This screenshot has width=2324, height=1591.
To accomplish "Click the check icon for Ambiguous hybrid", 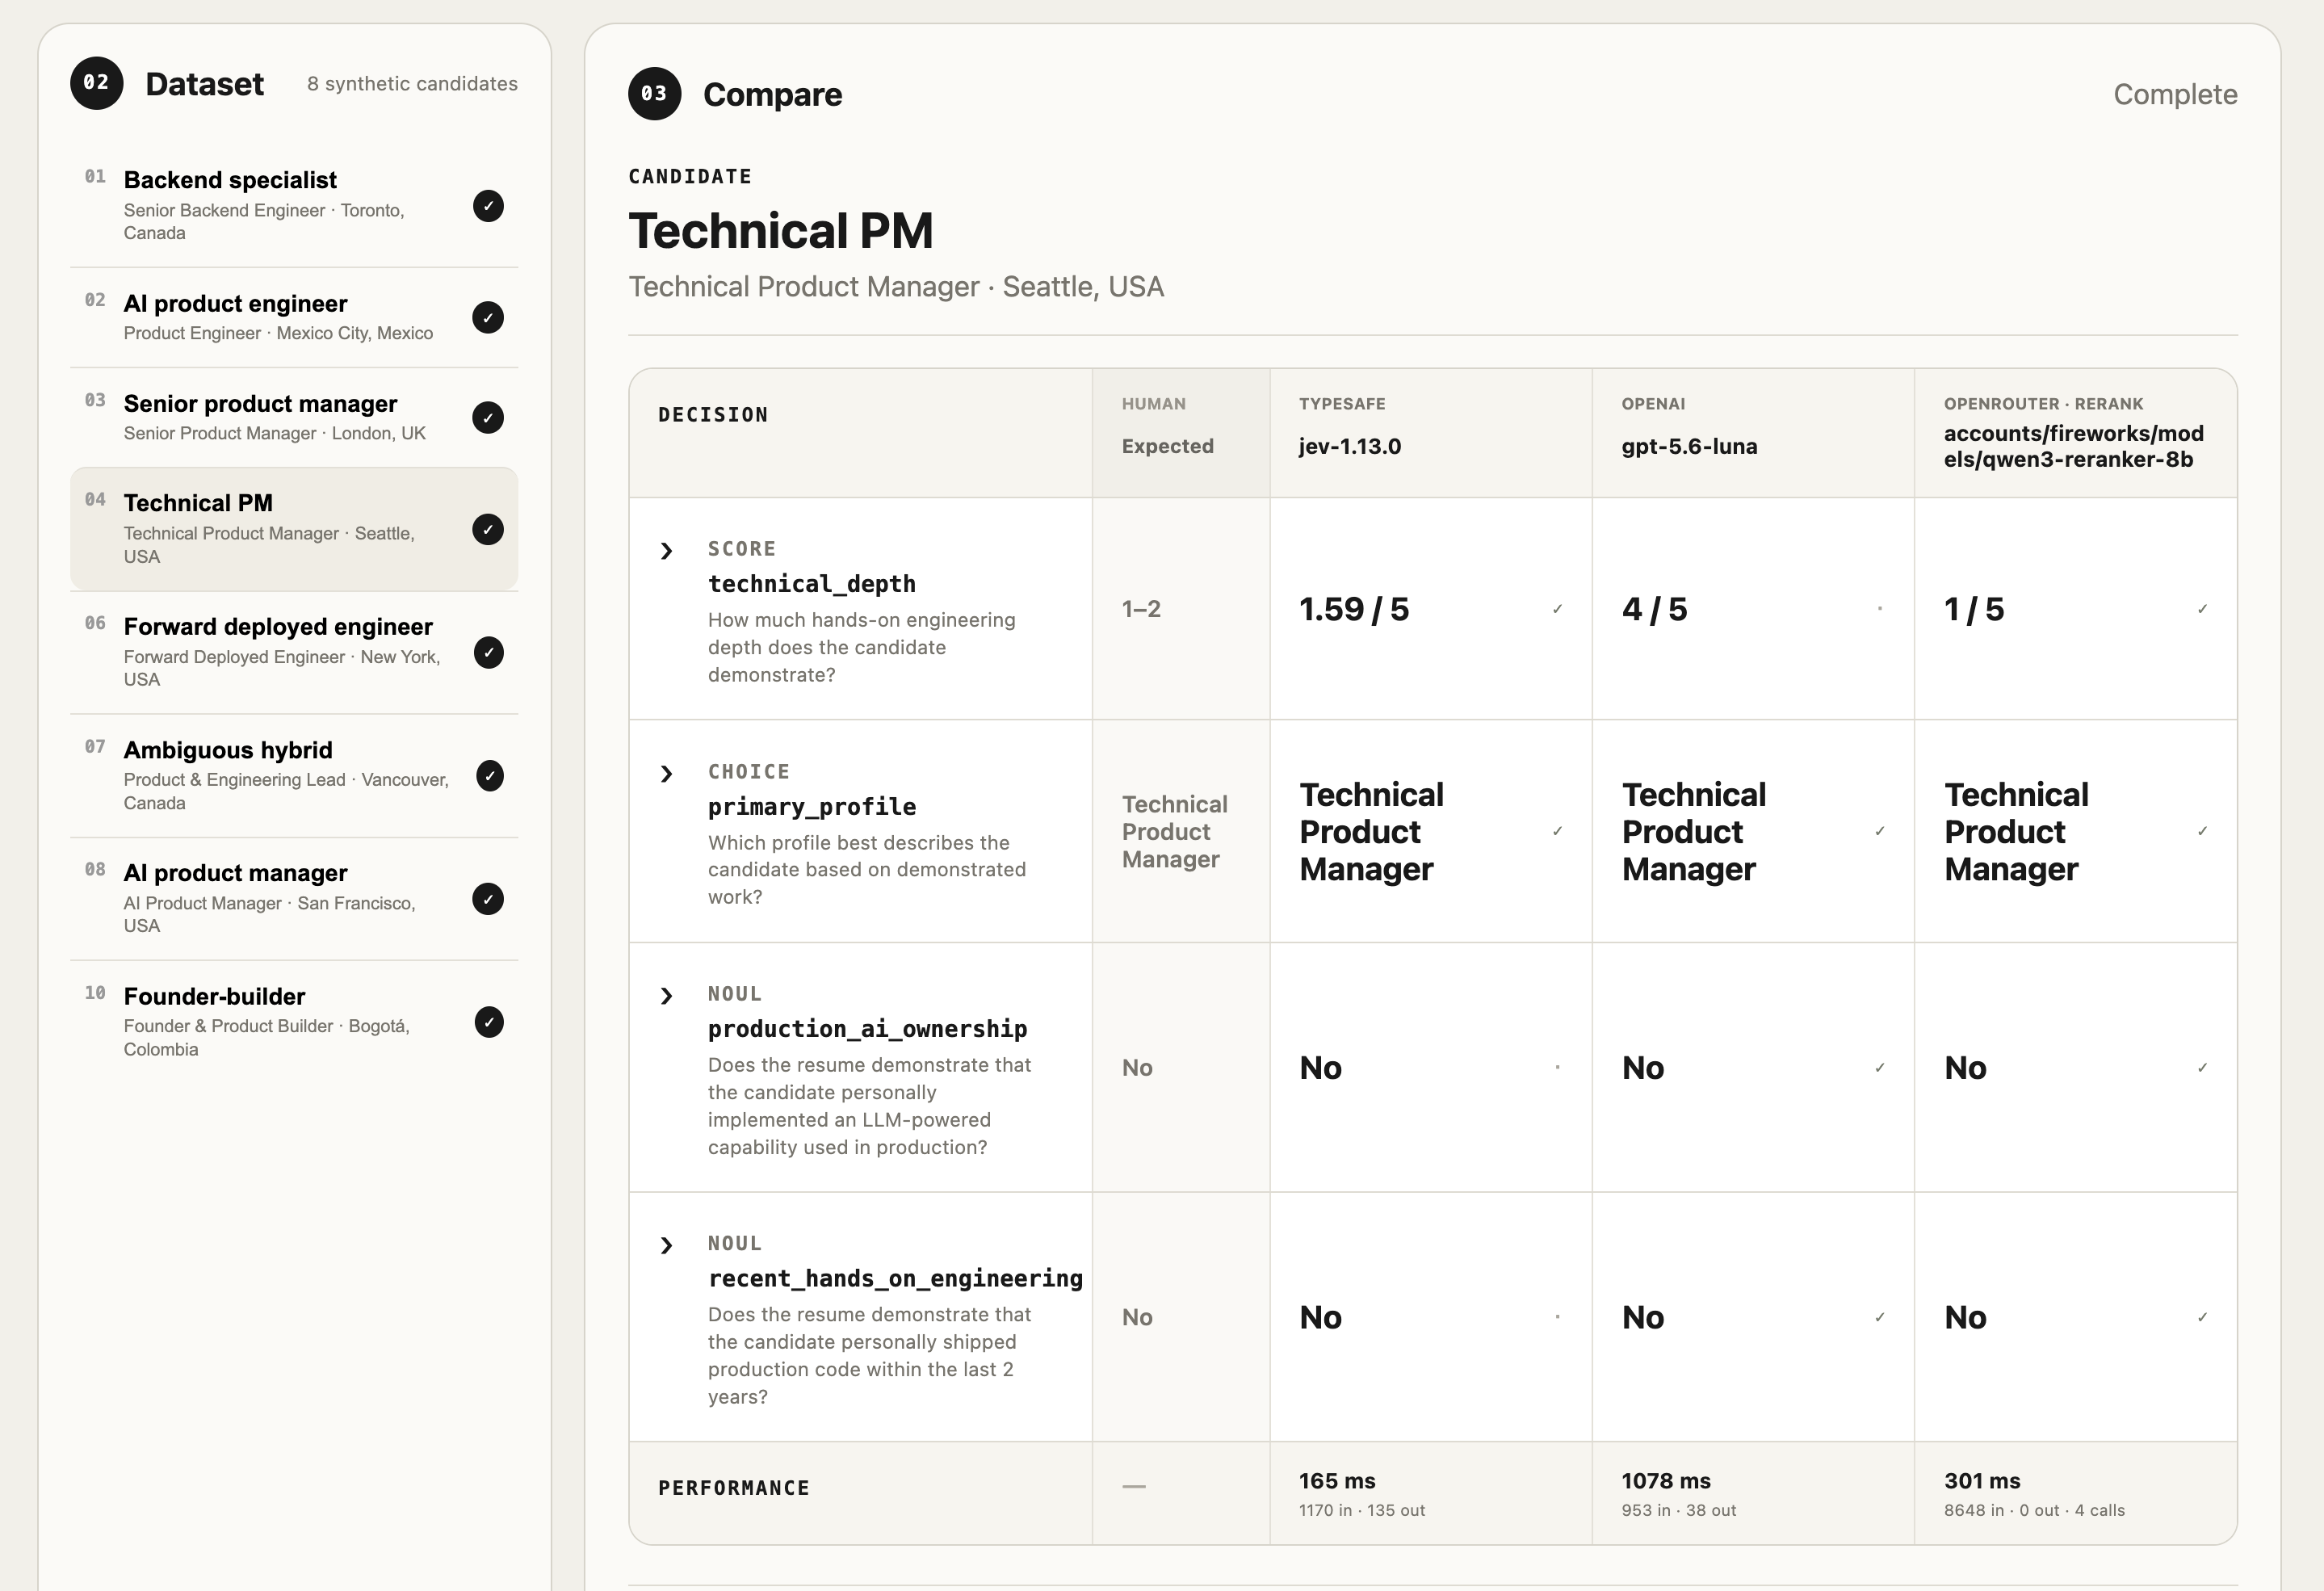I will point(489,776).
